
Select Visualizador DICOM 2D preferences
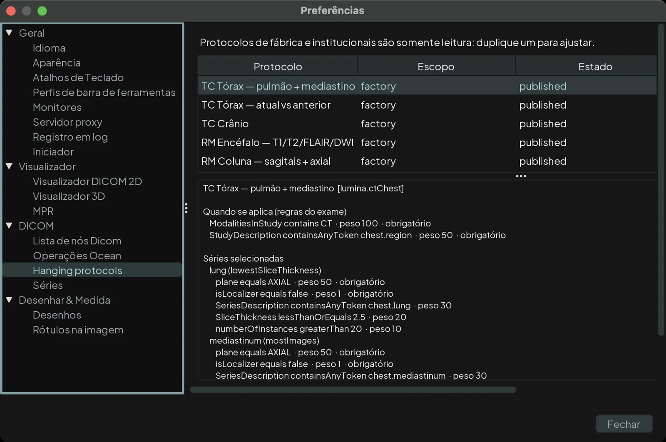coord(87,181)
